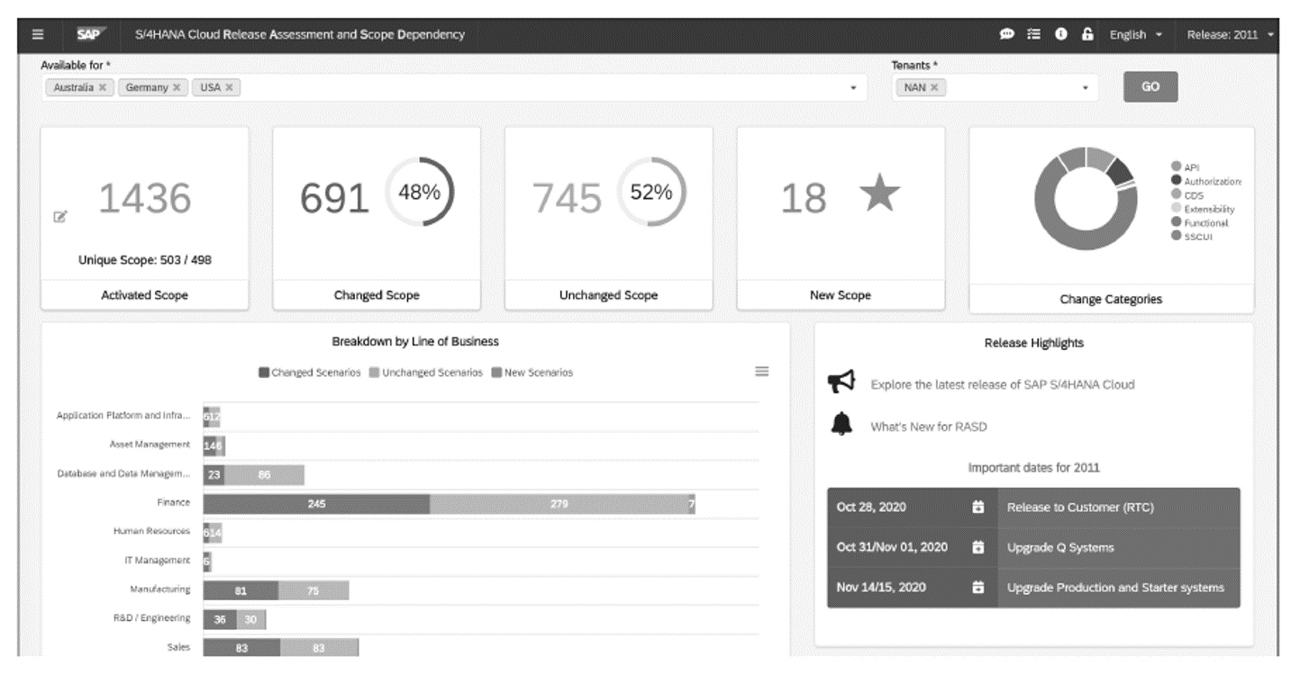1291x675 pixels.
Task: Click the R&D / Engineering changed bar 36
Action: click(x=220, y=620)
